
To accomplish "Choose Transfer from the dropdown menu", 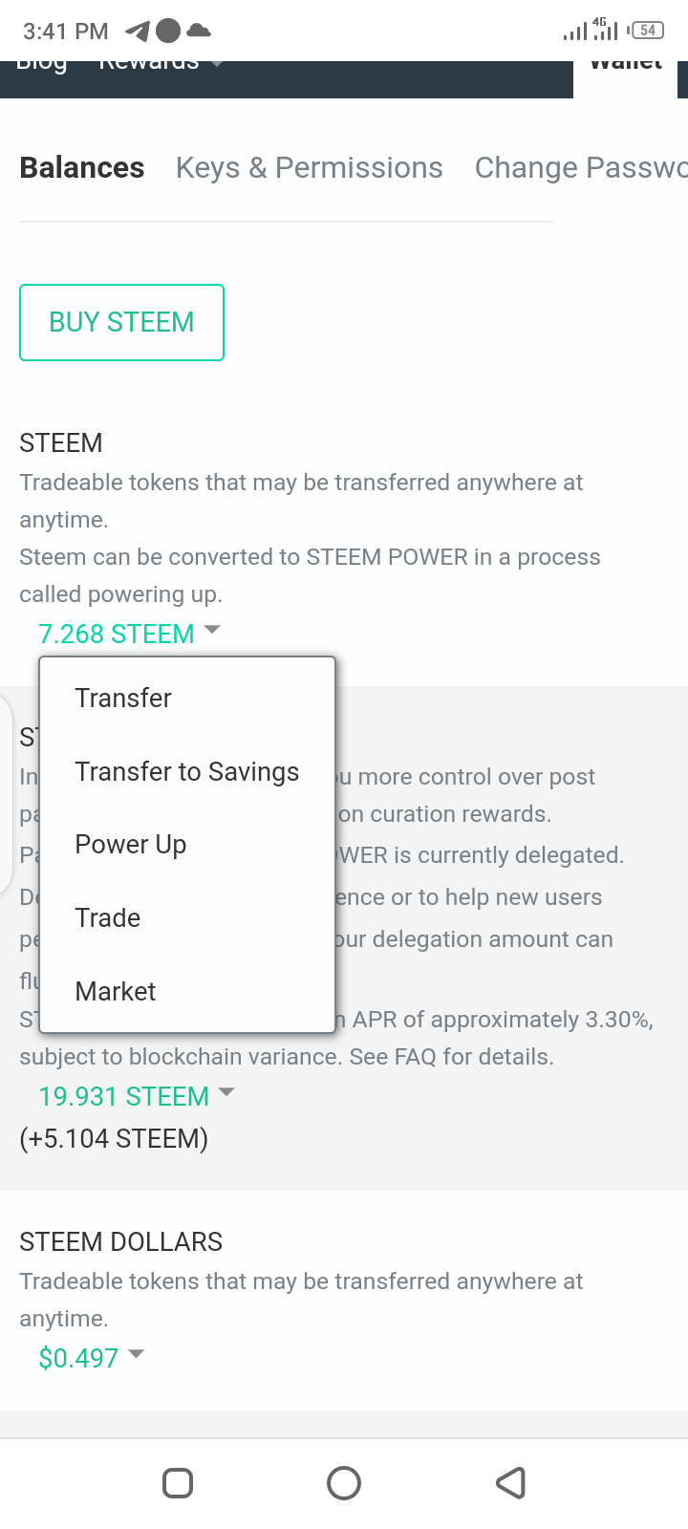I will [123, 699].
